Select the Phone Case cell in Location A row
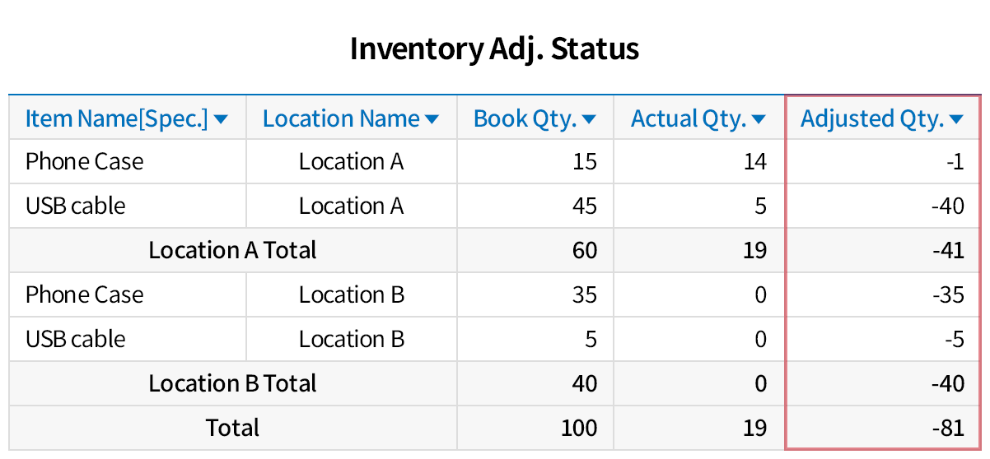 85,161
